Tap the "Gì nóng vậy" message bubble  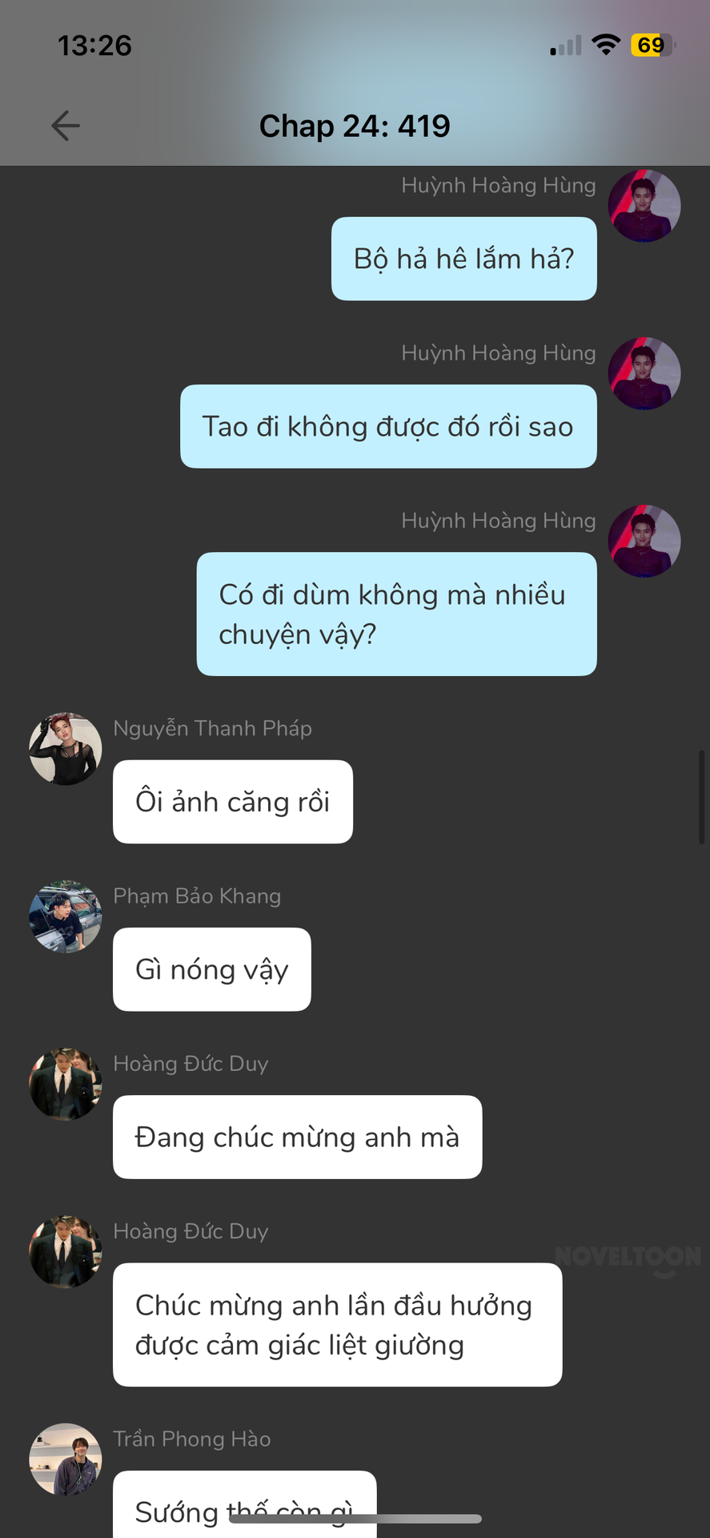pos(212,969)
